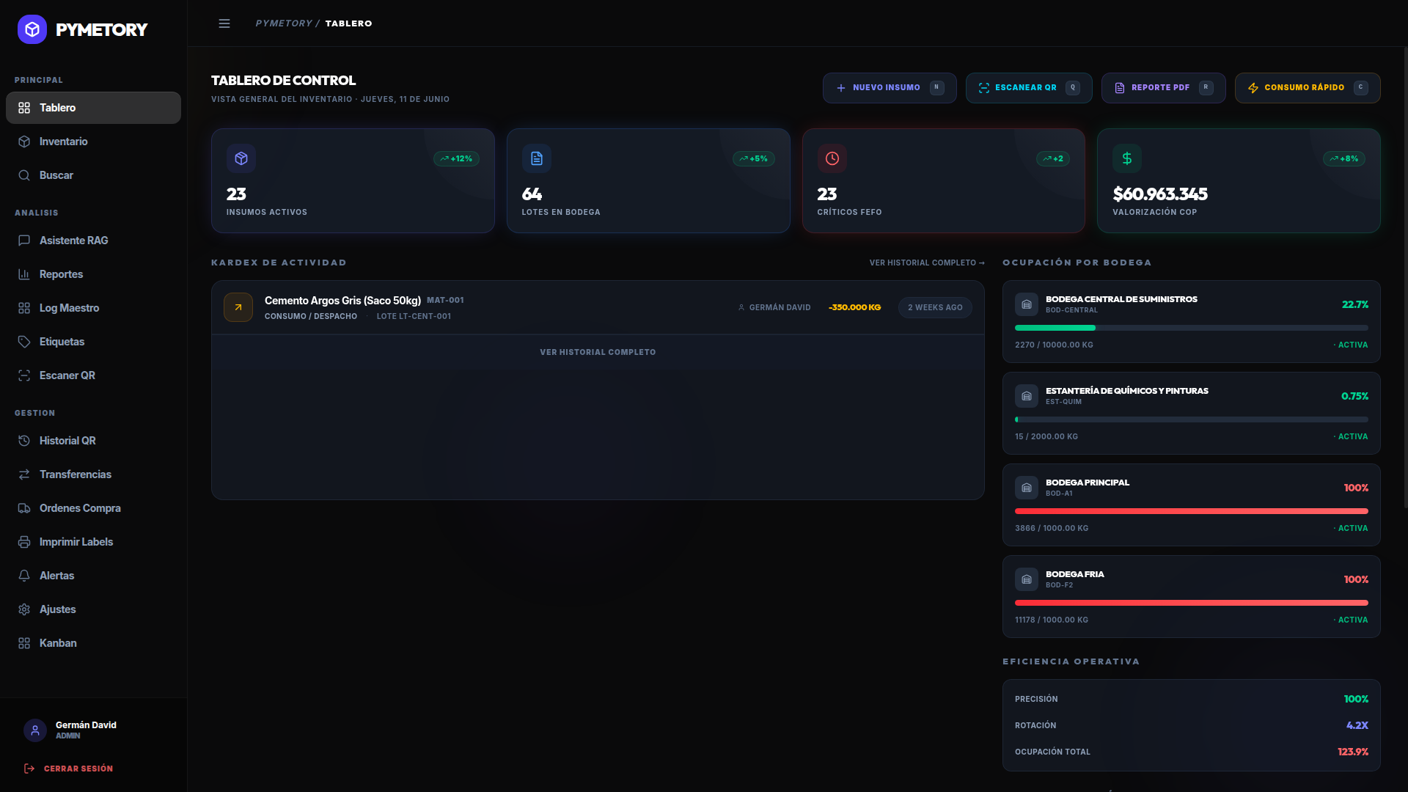Click the Pymetory cube logo icon
This screenshot has height=792, width=1408.
click(32, 29)
